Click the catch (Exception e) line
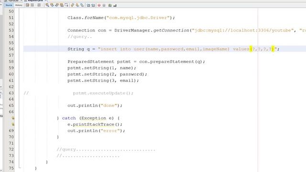This screenshot has width=306, height=172. [88, 118]
